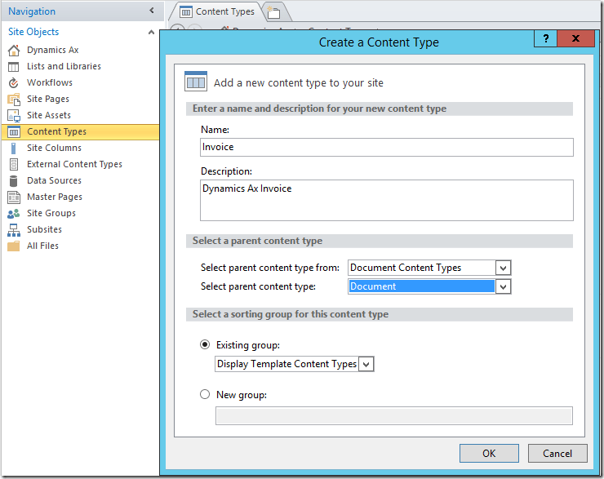Switch to the Content Types tab
Viewport: 604px width, 479px height.
point(217,12)
